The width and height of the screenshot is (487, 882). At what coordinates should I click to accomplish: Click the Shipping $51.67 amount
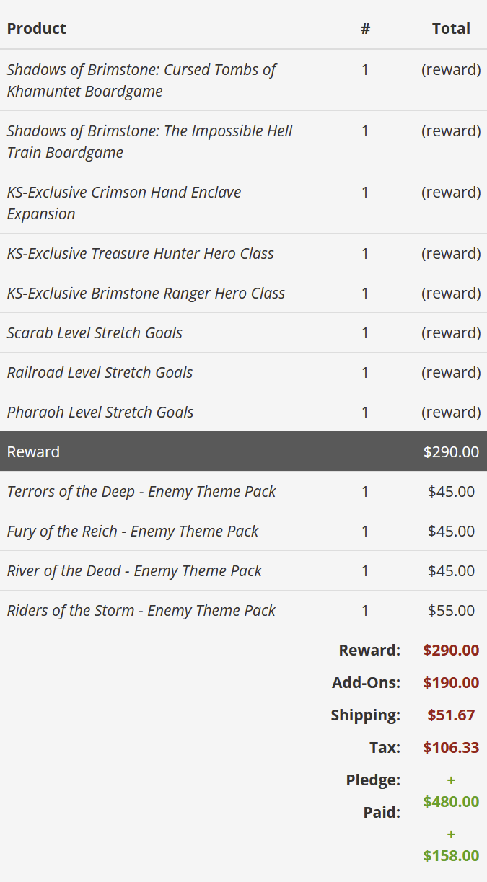click(451, 715)
